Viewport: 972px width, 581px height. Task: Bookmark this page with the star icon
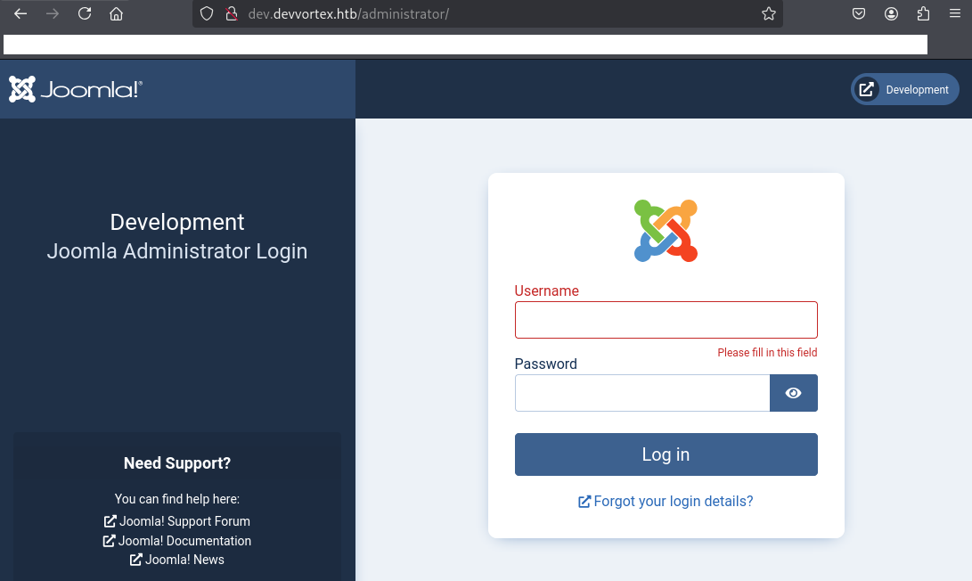[x=768, y=13]
